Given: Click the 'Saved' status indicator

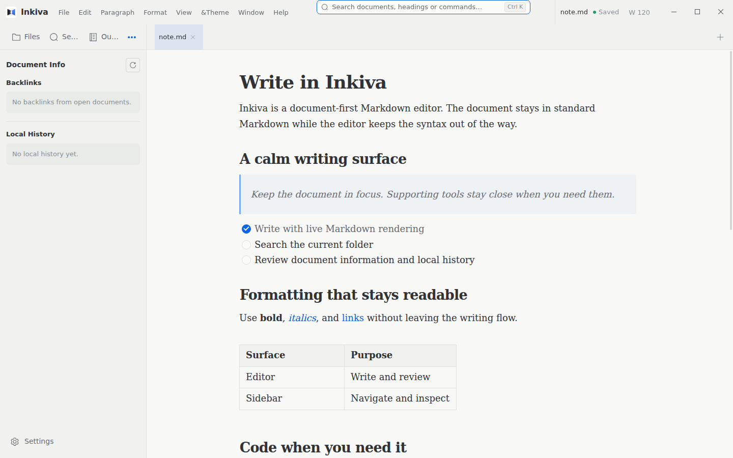Looking at the screenshot, I should click(x=606, y=12).
